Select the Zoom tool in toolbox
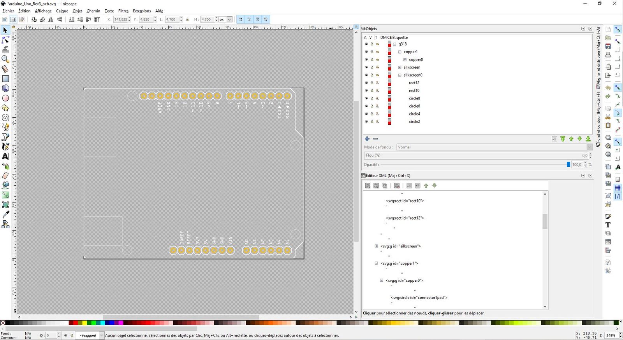The image size is (623, 340). (5, 59)
